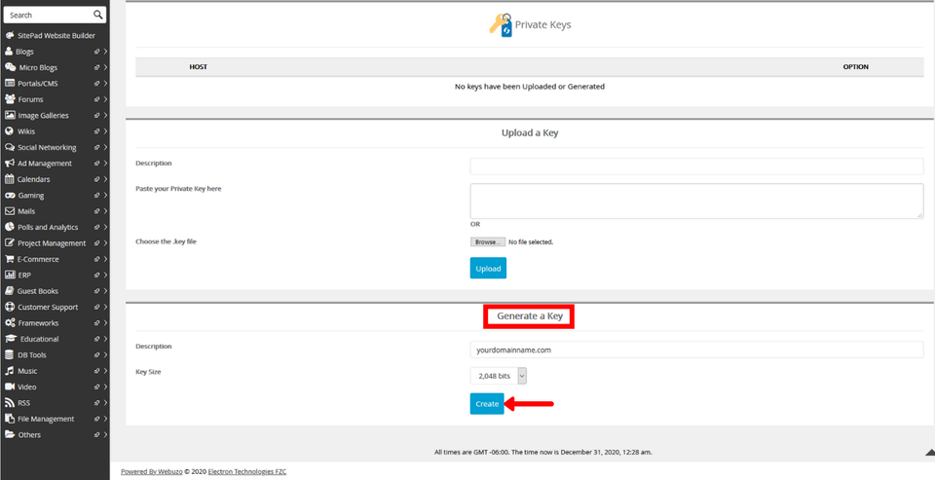
Task: Open the Key Size dropdown
Action: pyautogui.click(x=499, y=376)
